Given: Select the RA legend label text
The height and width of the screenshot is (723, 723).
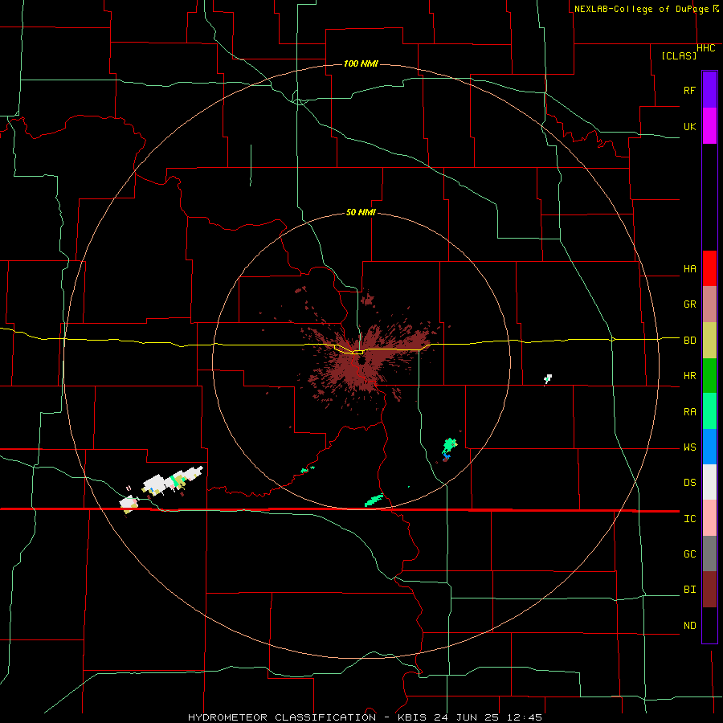Looking at the screenshot, I should coord(690,412).
